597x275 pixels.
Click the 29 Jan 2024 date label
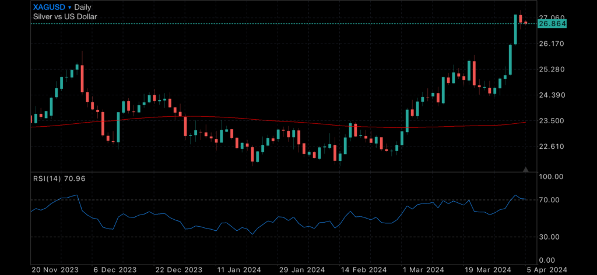301,270
